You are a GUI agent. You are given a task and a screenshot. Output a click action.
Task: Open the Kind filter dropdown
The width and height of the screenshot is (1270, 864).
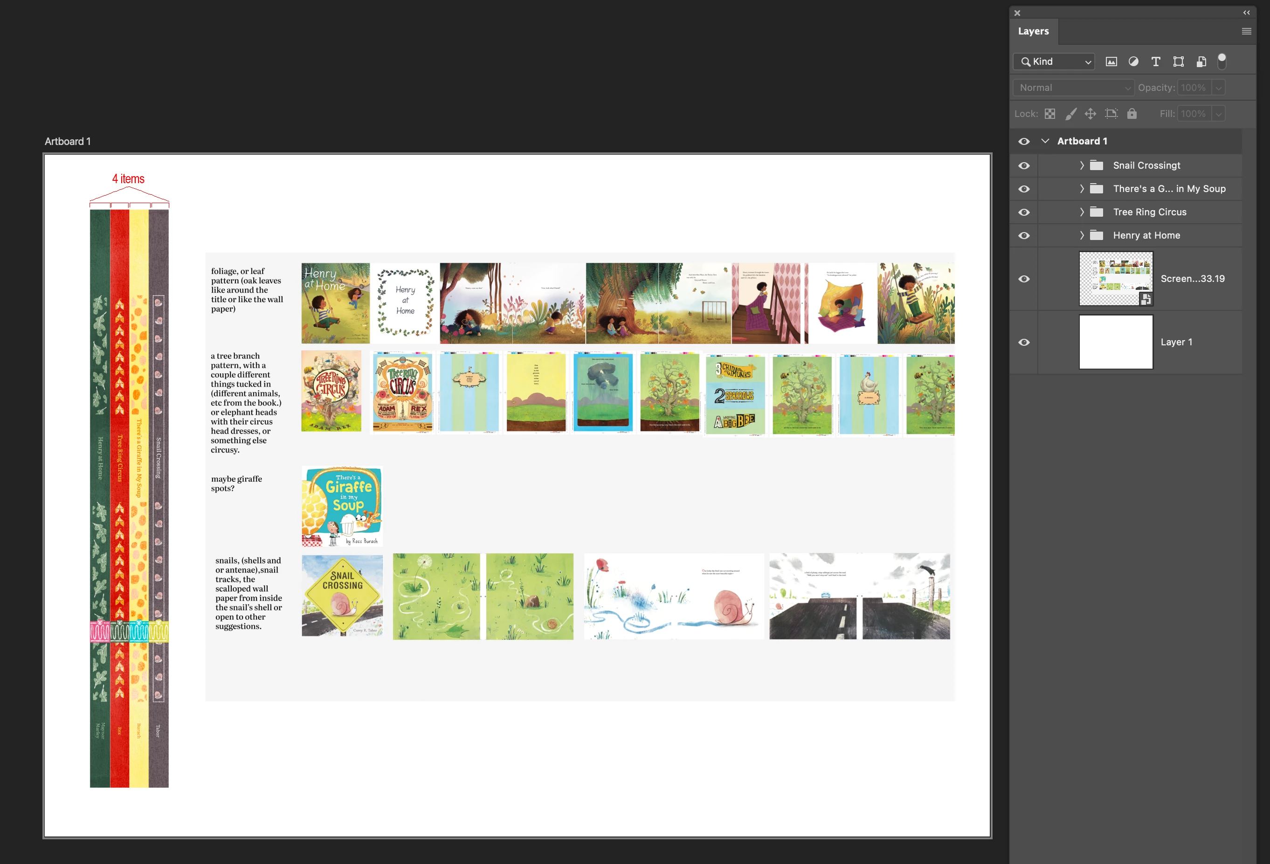tap(1055, 62)
